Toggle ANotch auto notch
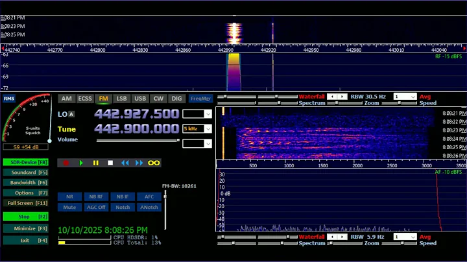The height and width of the screenshot is (262, 467). 149,208
